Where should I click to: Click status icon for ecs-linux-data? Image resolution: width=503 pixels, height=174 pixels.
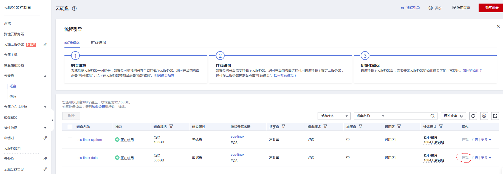click(117, 158)
